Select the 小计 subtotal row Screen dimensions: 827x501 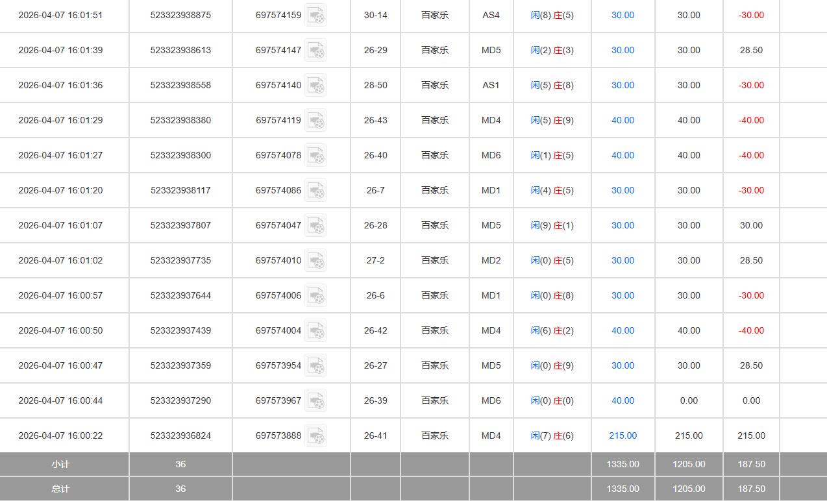(60, 464)
